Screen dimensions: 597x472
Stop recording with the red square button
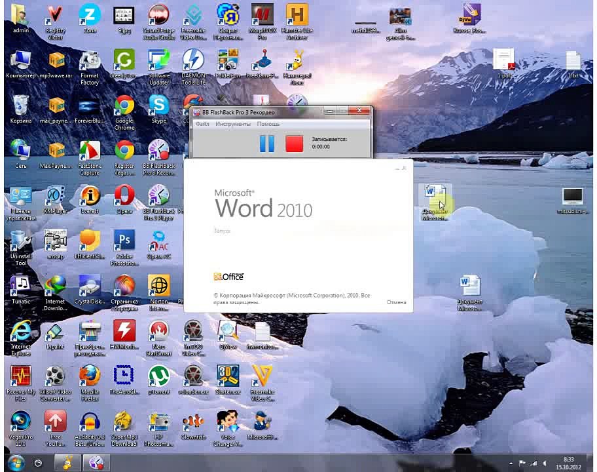tap(294, 144)
